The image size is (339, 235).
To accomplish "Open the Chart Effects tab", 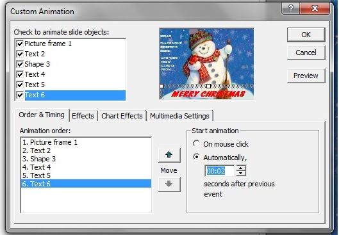I will [x=122, y=116].
